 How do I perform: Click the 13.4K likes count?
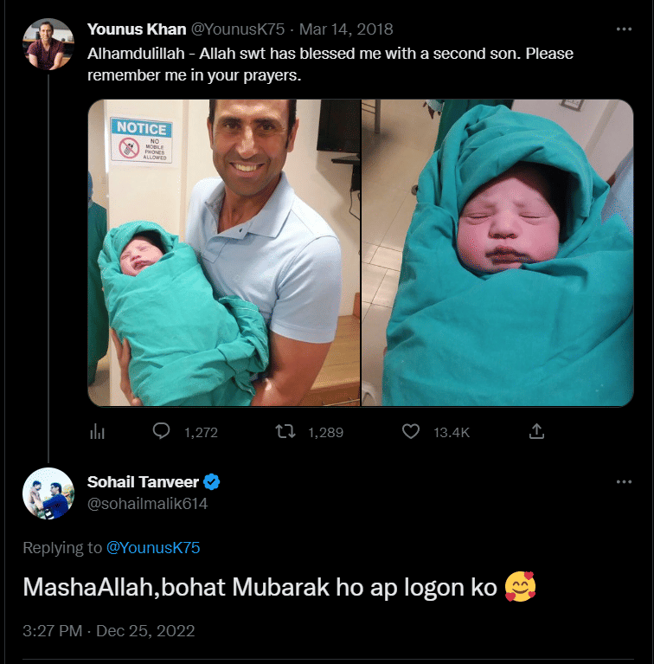(x=452, y=432)
